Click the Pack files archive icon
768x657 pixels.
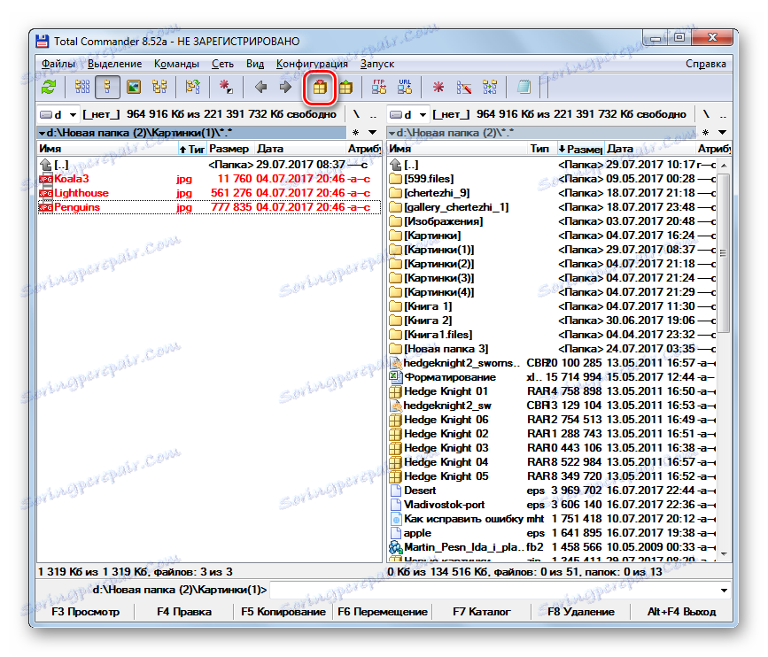pos(320,87)
